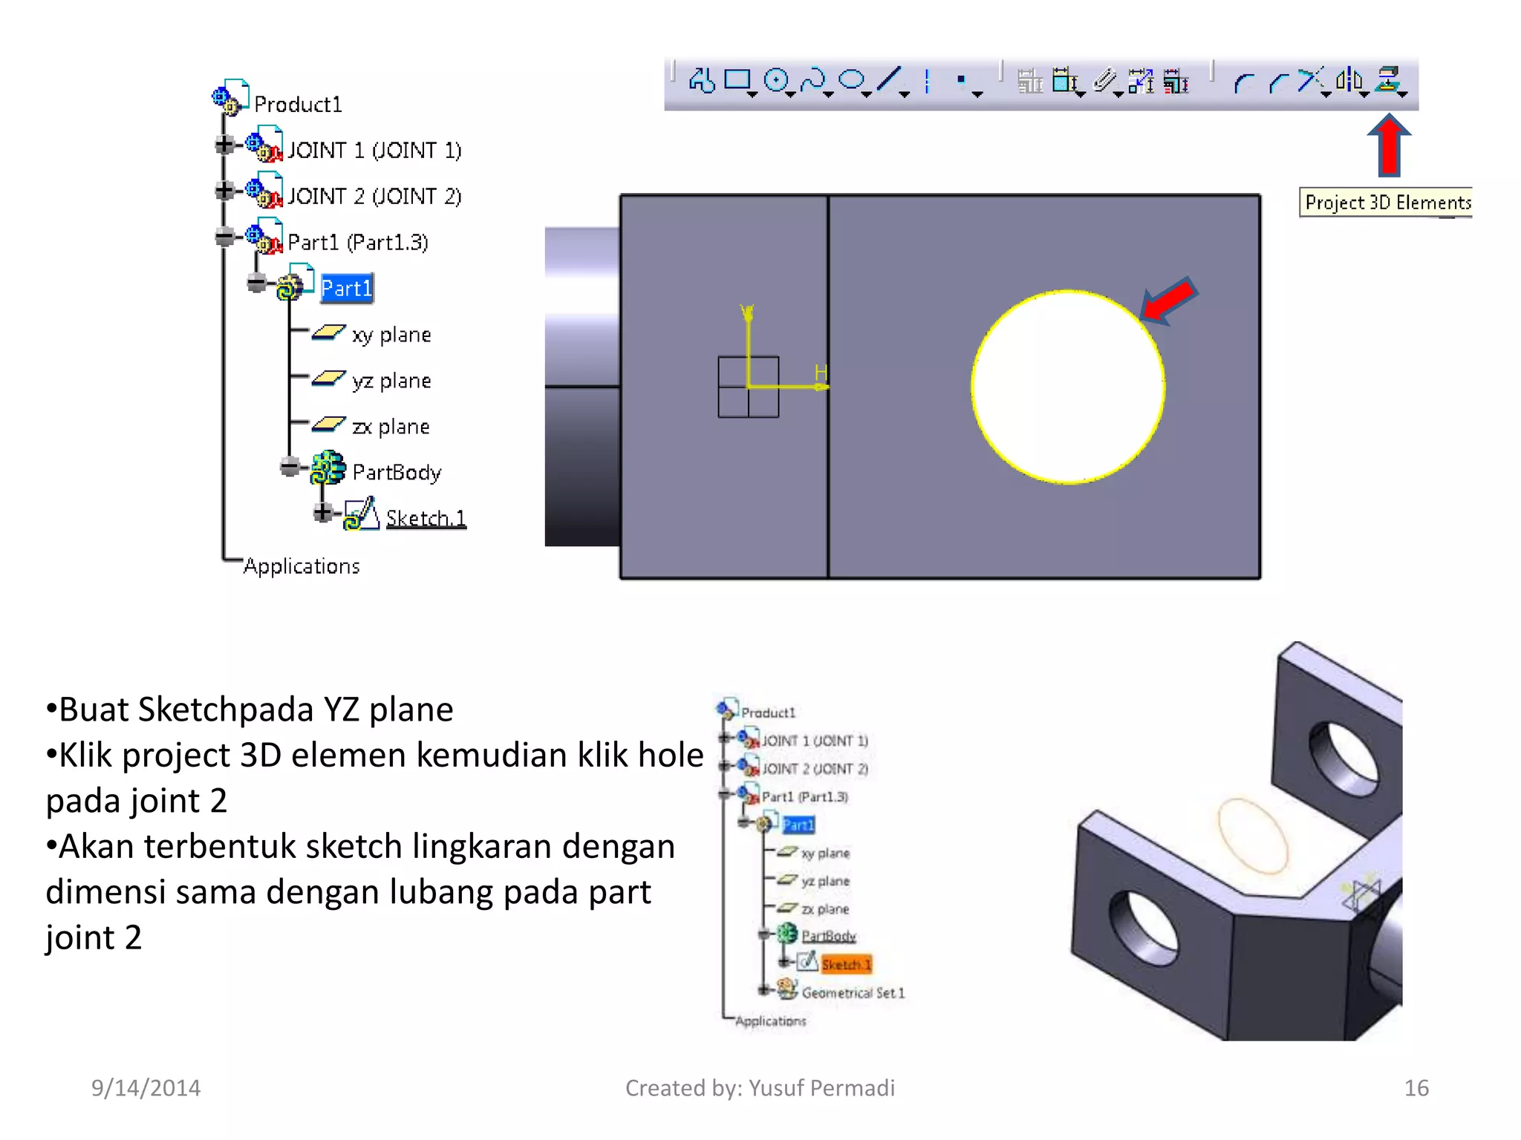Select the Circle sketch tool
This screenshot has height=1140, width=1521.
click(x=776, y=79)
